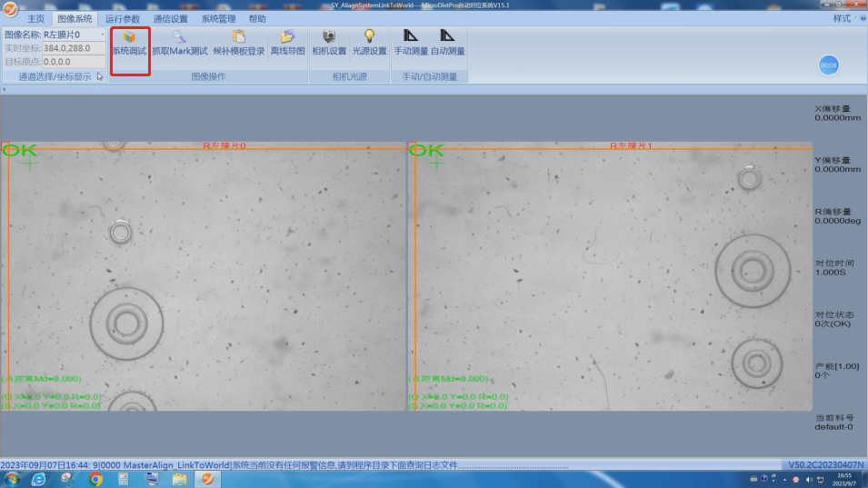Click the 离线导图 offline image import icon
This screenshot has height=488, width=868.
click(287, 37)
